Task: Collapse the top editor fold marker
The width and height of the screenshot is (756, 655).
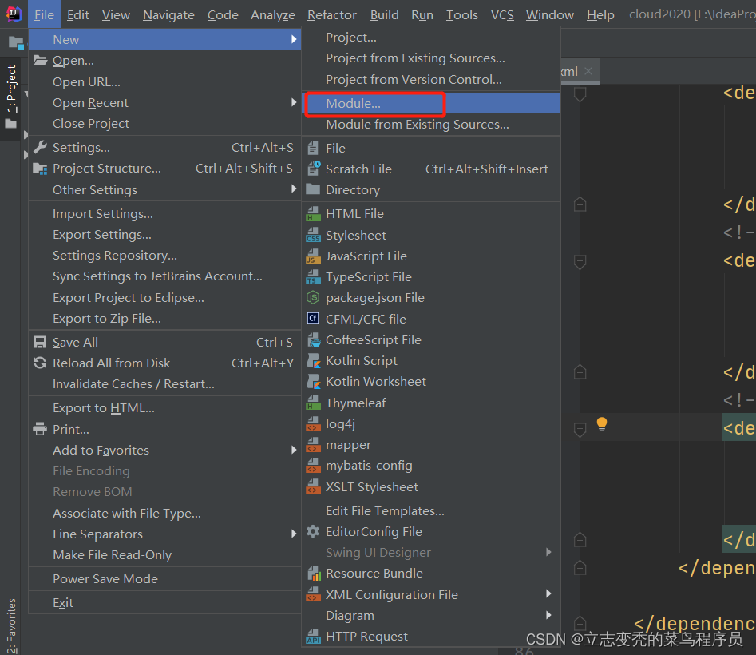Action: click(x=580, y=93)
